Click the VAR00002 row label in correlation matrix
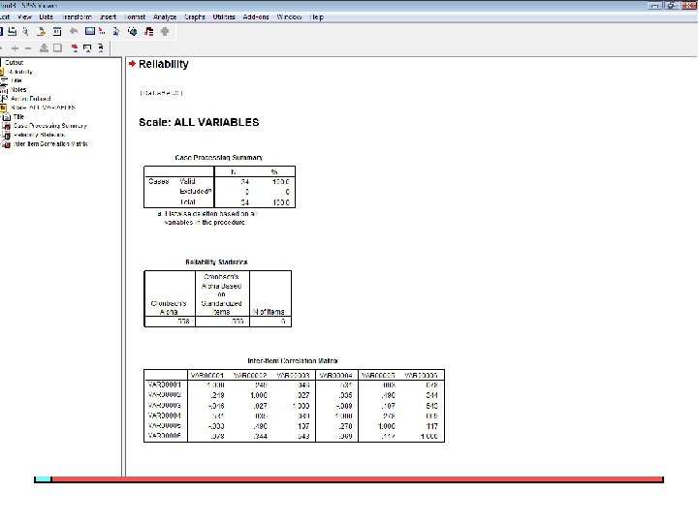The image size is (698, 523). [x=164, y=394]
